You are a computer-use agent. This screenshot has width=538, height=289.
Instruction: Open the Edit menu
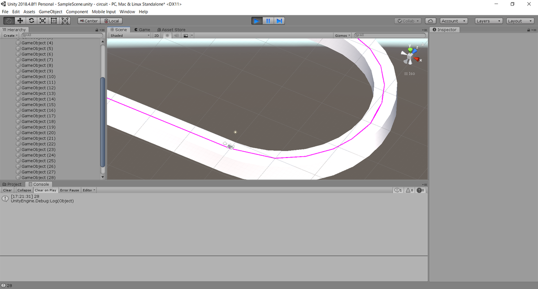point(16,12)
